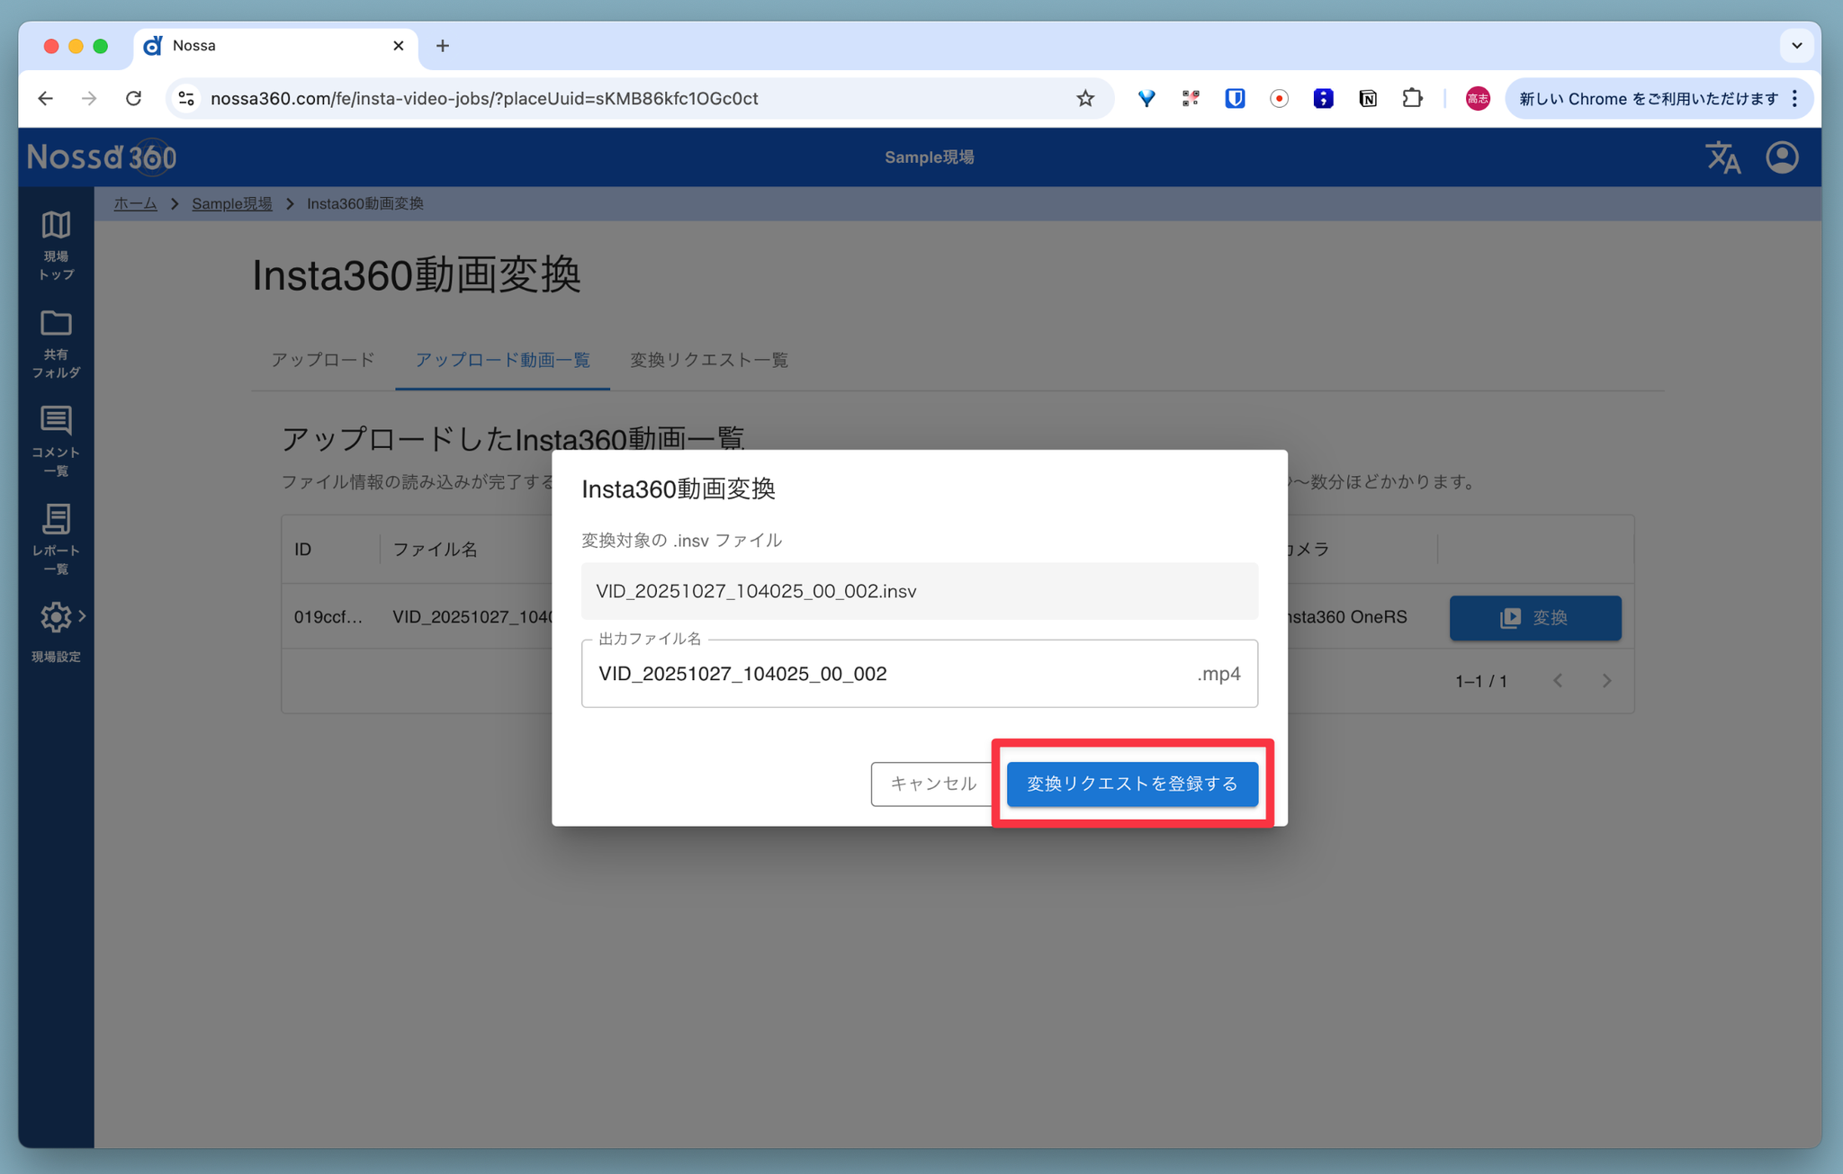Reload the page
Image resolution: width=1843 pixels, height=1174 pixels.
(x=133, y=99)
